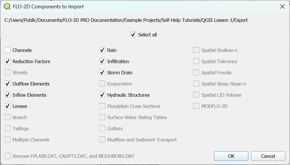
Task: Click the Streets checkbox
Action: [7, 73]
